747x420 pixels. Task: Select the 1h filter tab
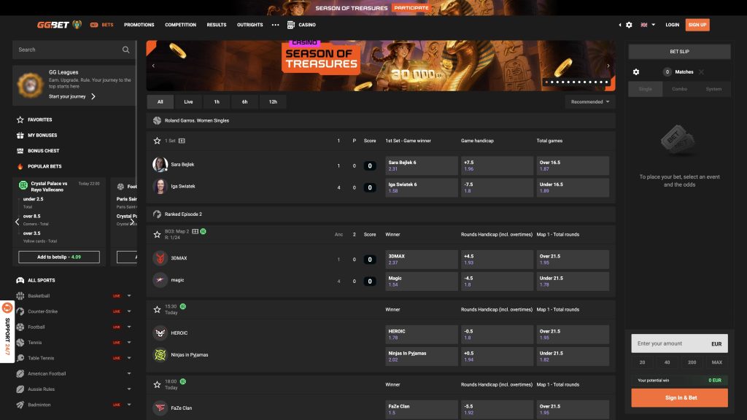216,102
